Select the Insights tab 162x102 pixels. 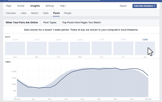pos(35,6)
